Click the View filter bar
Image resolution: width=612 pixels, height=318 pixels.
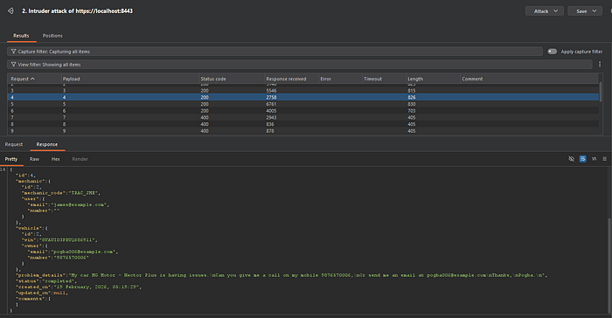pos(300,65)
